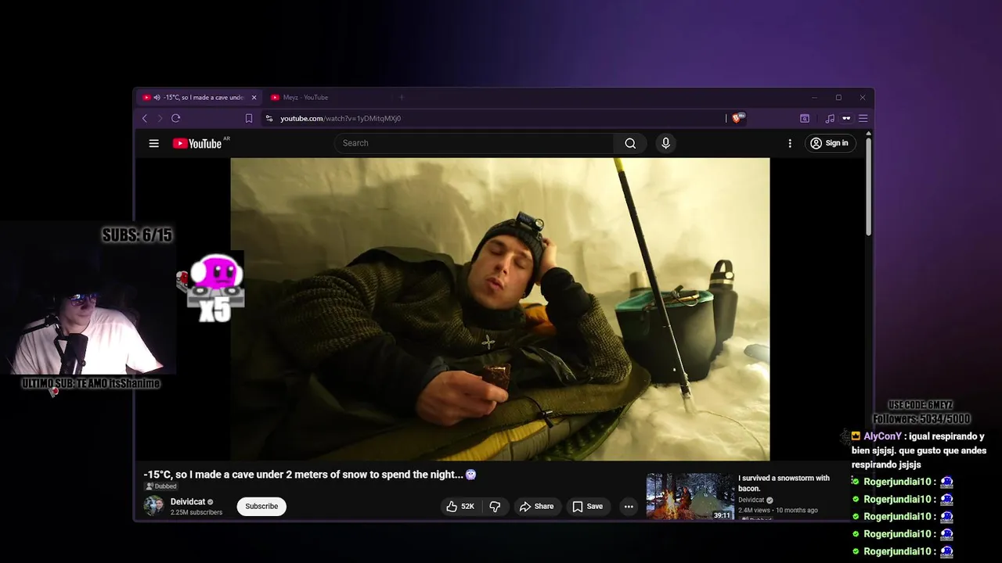Go forward with browser forward arrow
Image resolution: width=1002 pixels, height=563 pixels.
[160, 118]
